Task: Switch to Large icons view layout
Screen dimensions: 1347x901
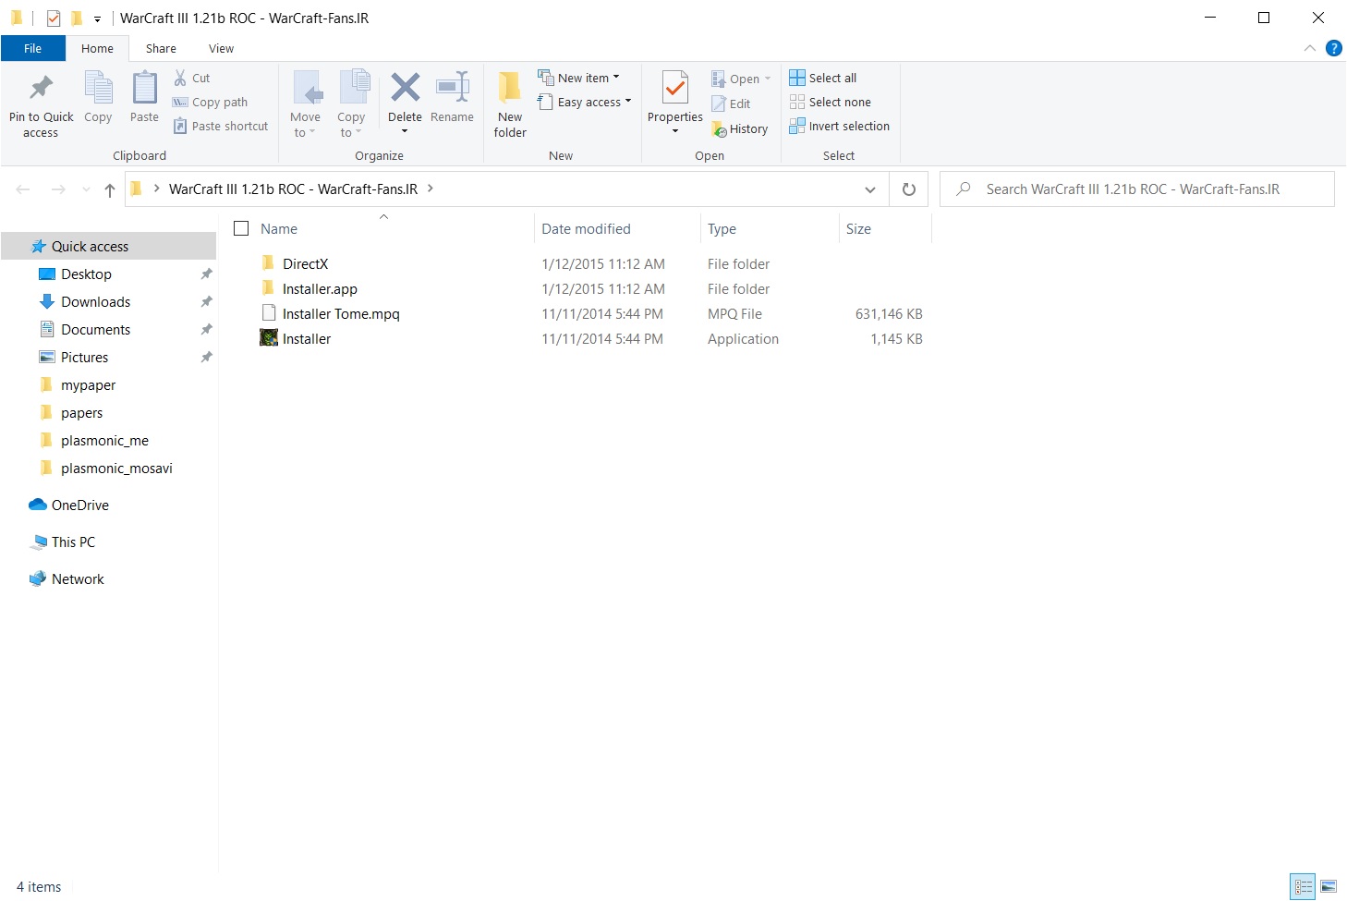Action: 1329,887
